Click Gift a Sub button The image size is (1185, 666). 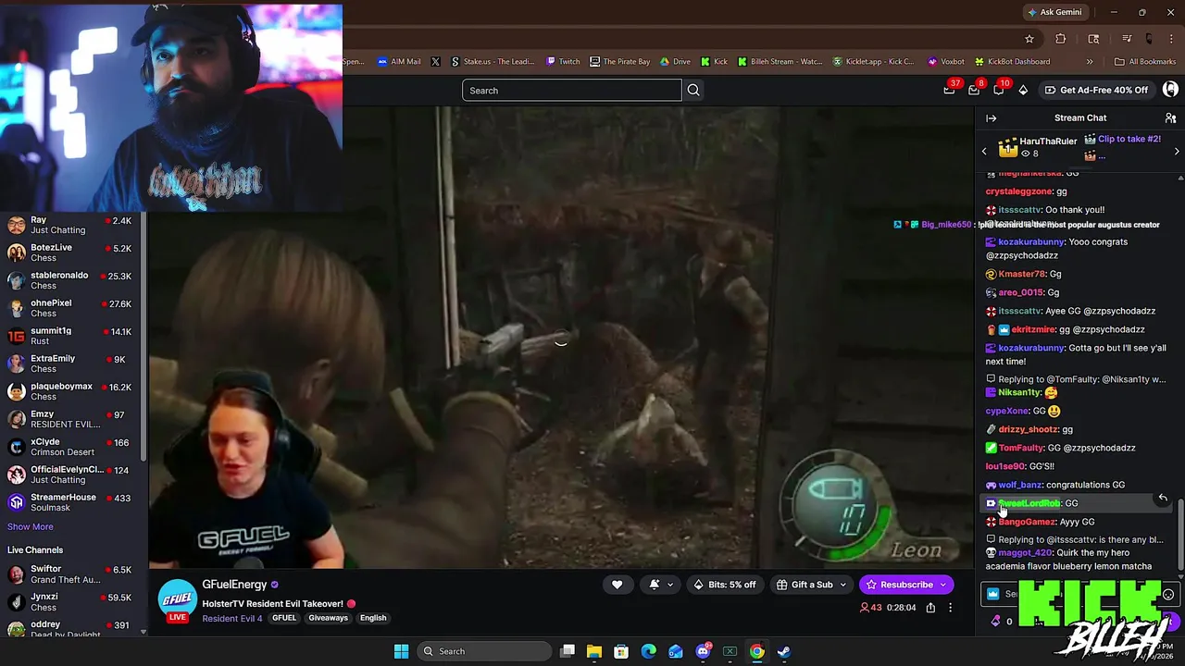805,585
